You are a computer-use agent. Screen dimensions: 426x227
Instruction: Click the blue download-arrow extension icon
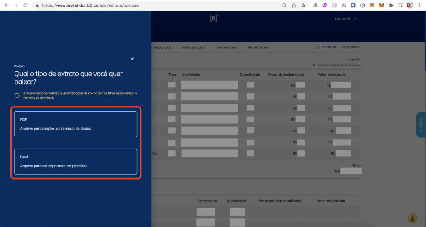(x=353, y=5)
